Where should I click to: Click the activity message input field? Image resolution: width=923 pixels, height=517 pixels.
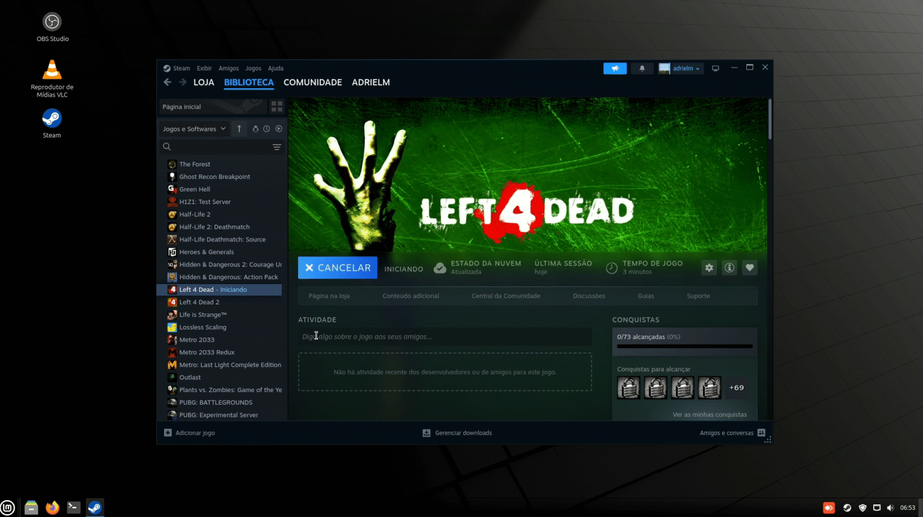(x=445, y=337)
